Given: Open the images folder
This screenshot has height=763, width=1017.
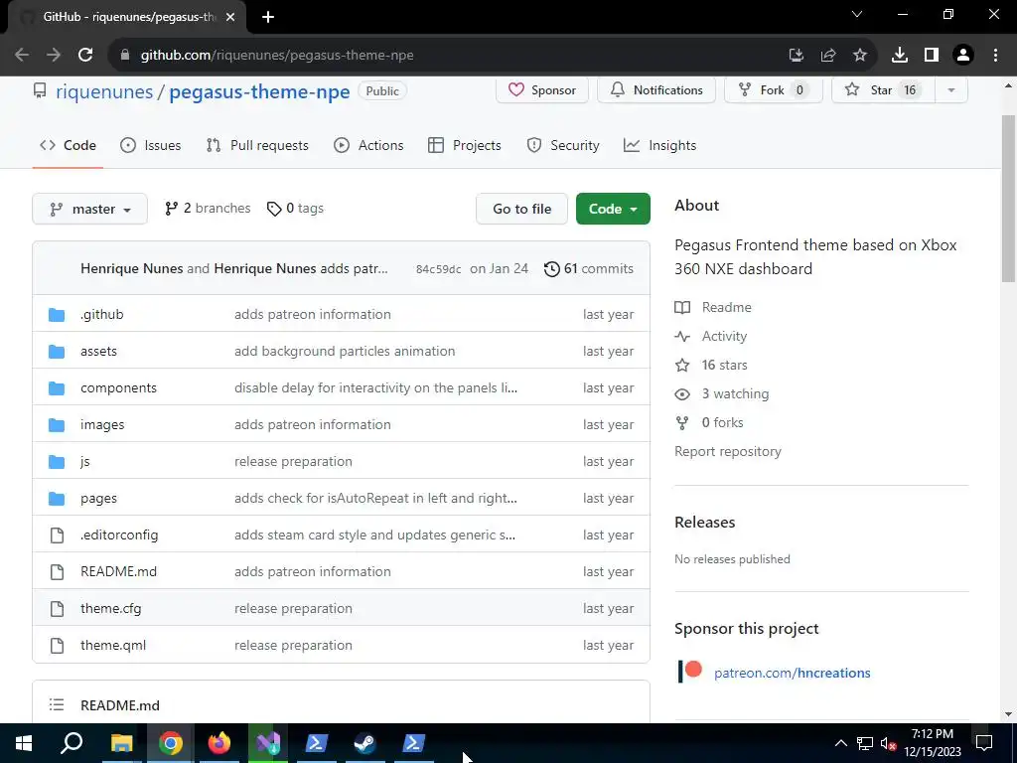Looking at the screenshot, I should [102, 424].
